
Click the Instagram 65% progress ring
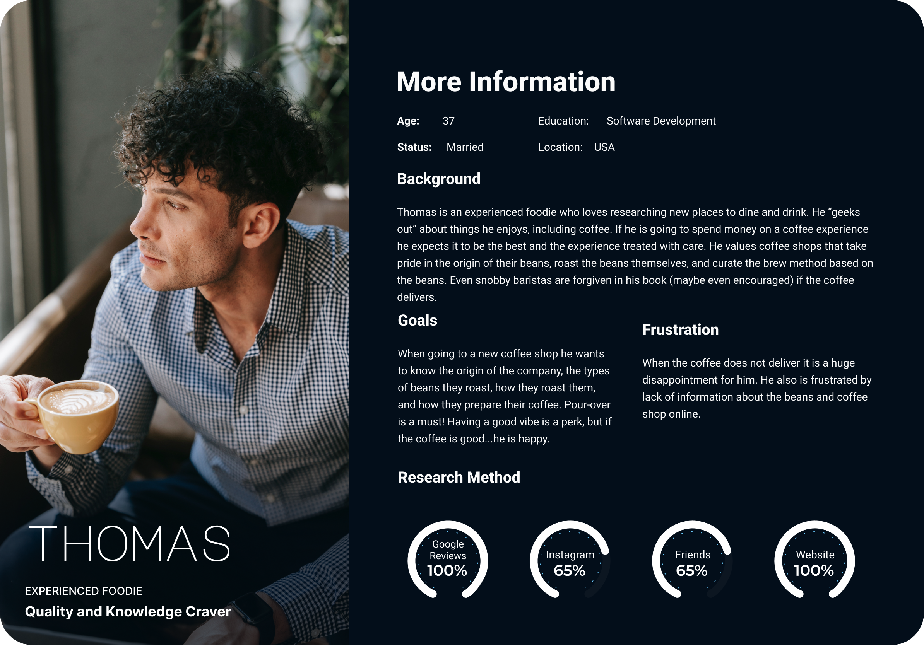570,560
